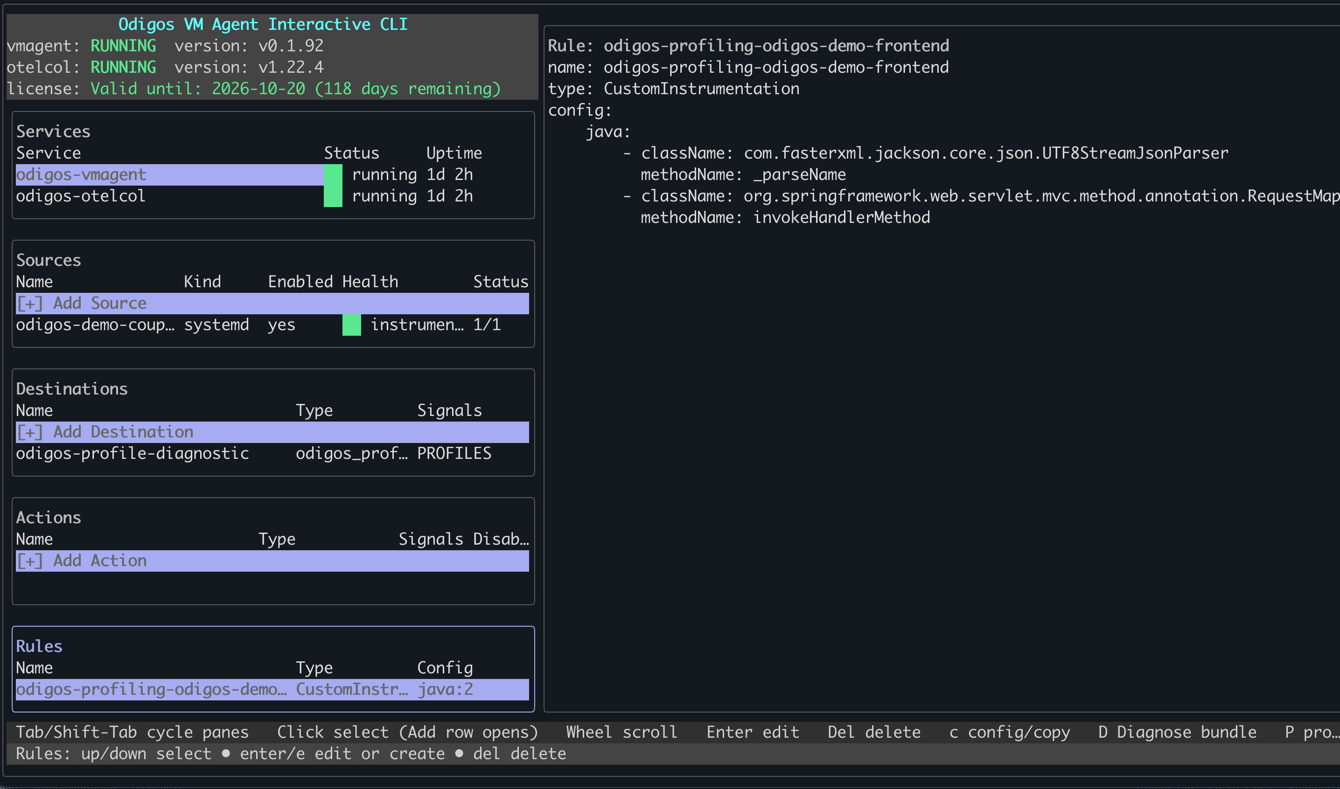Click the java:2 config cell in Rules
The image size is (1340, 789).
[445, 690]
